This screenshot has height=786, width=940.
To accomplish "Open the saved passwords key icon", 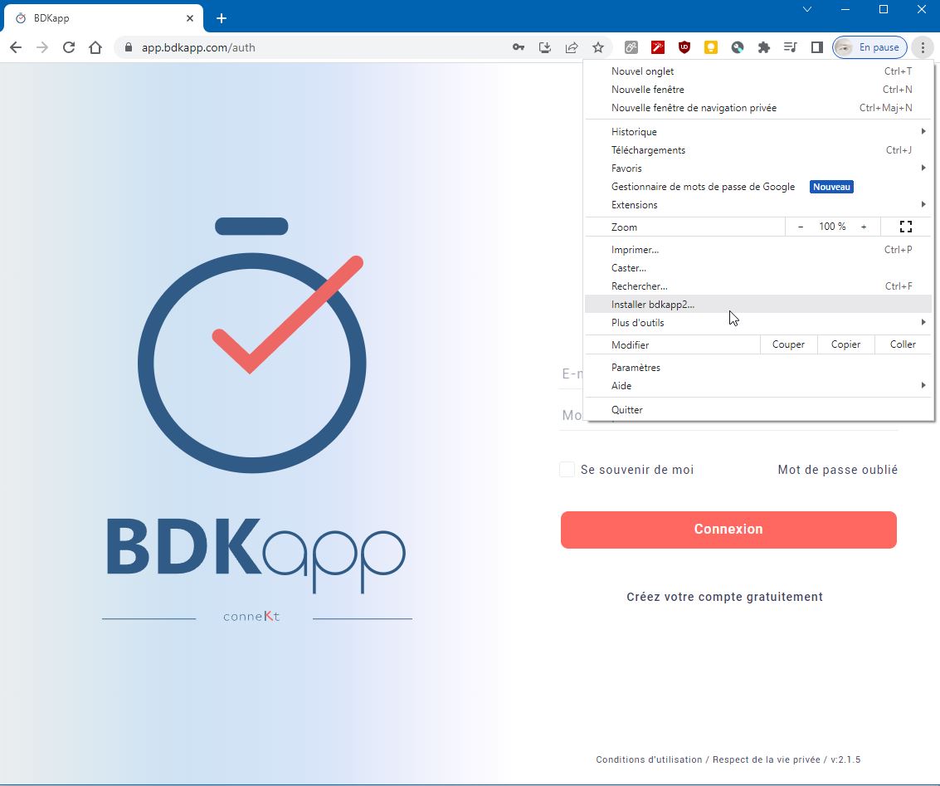I will (519, 47).
